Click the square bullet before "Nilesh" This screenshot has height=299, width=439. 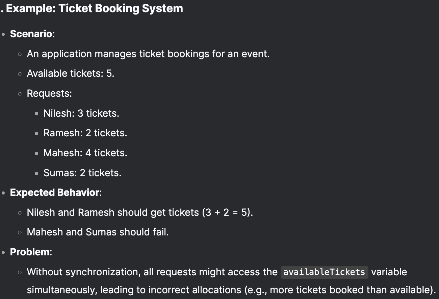(x=36, y=114)
